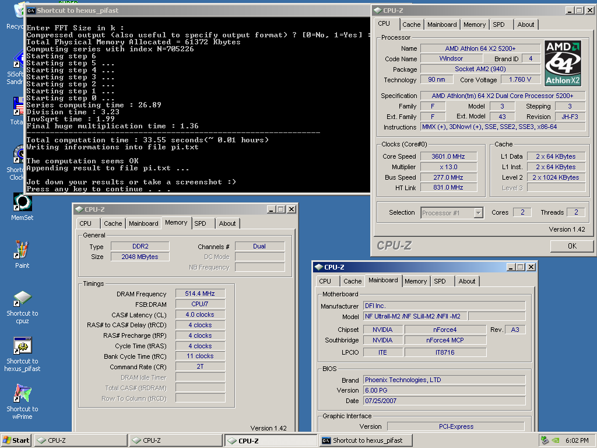
Task: Launch Shortcut to wPrime icon
Action: pyautogui.click(x=22, y=402)
